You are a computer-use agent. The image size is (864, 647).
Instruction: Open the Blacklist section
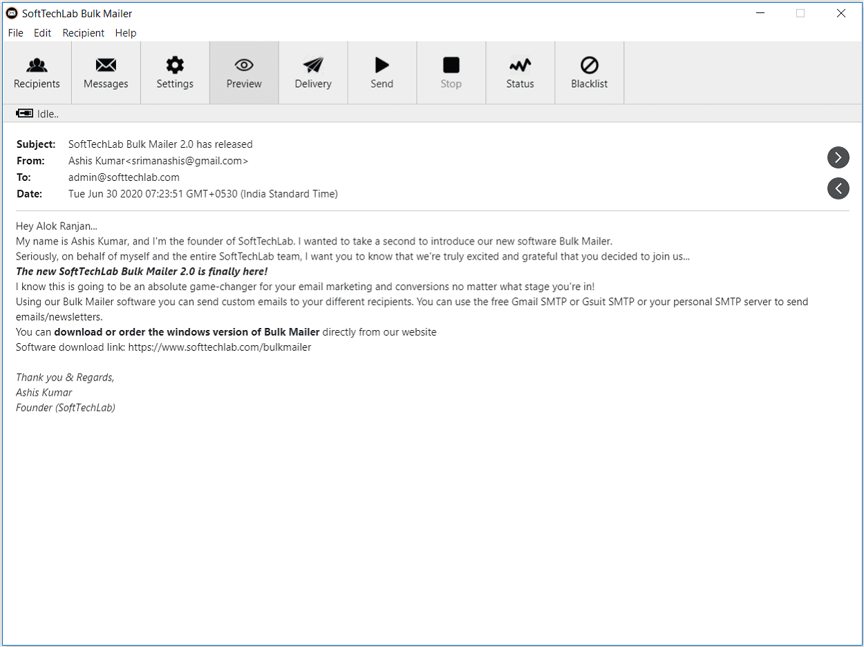(590, 73)
